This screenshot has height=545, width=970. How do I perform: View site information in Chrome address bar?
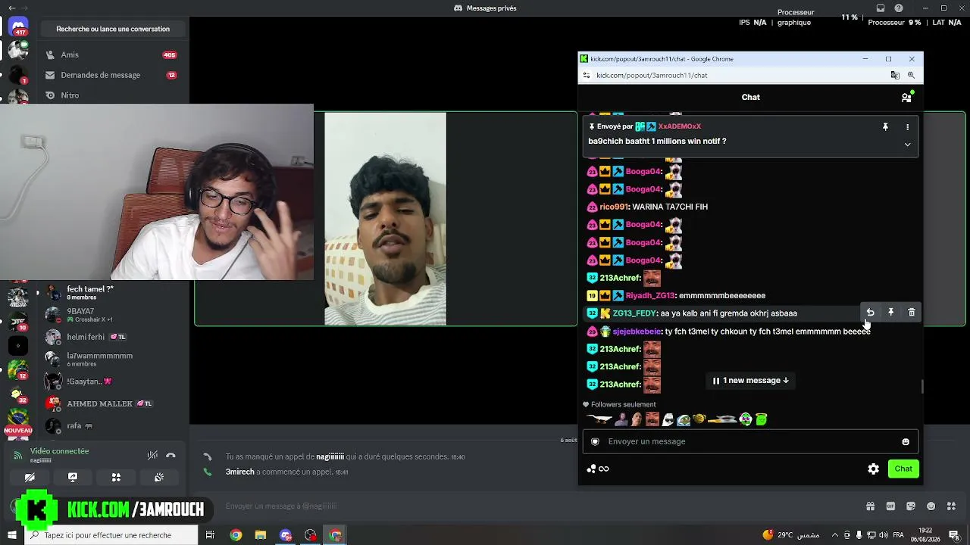click(587, 76)
